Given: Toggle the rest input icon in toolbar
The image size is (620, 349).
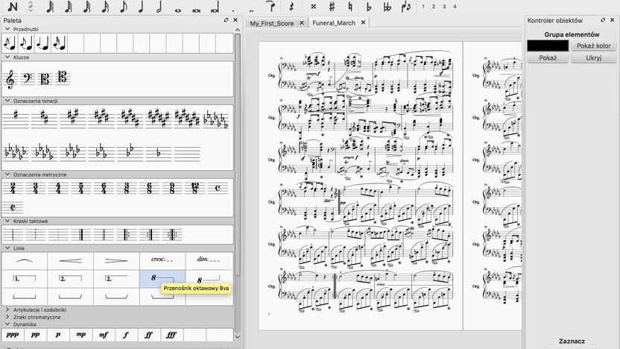Looking at the screenshot, I should tap(292, 7).
